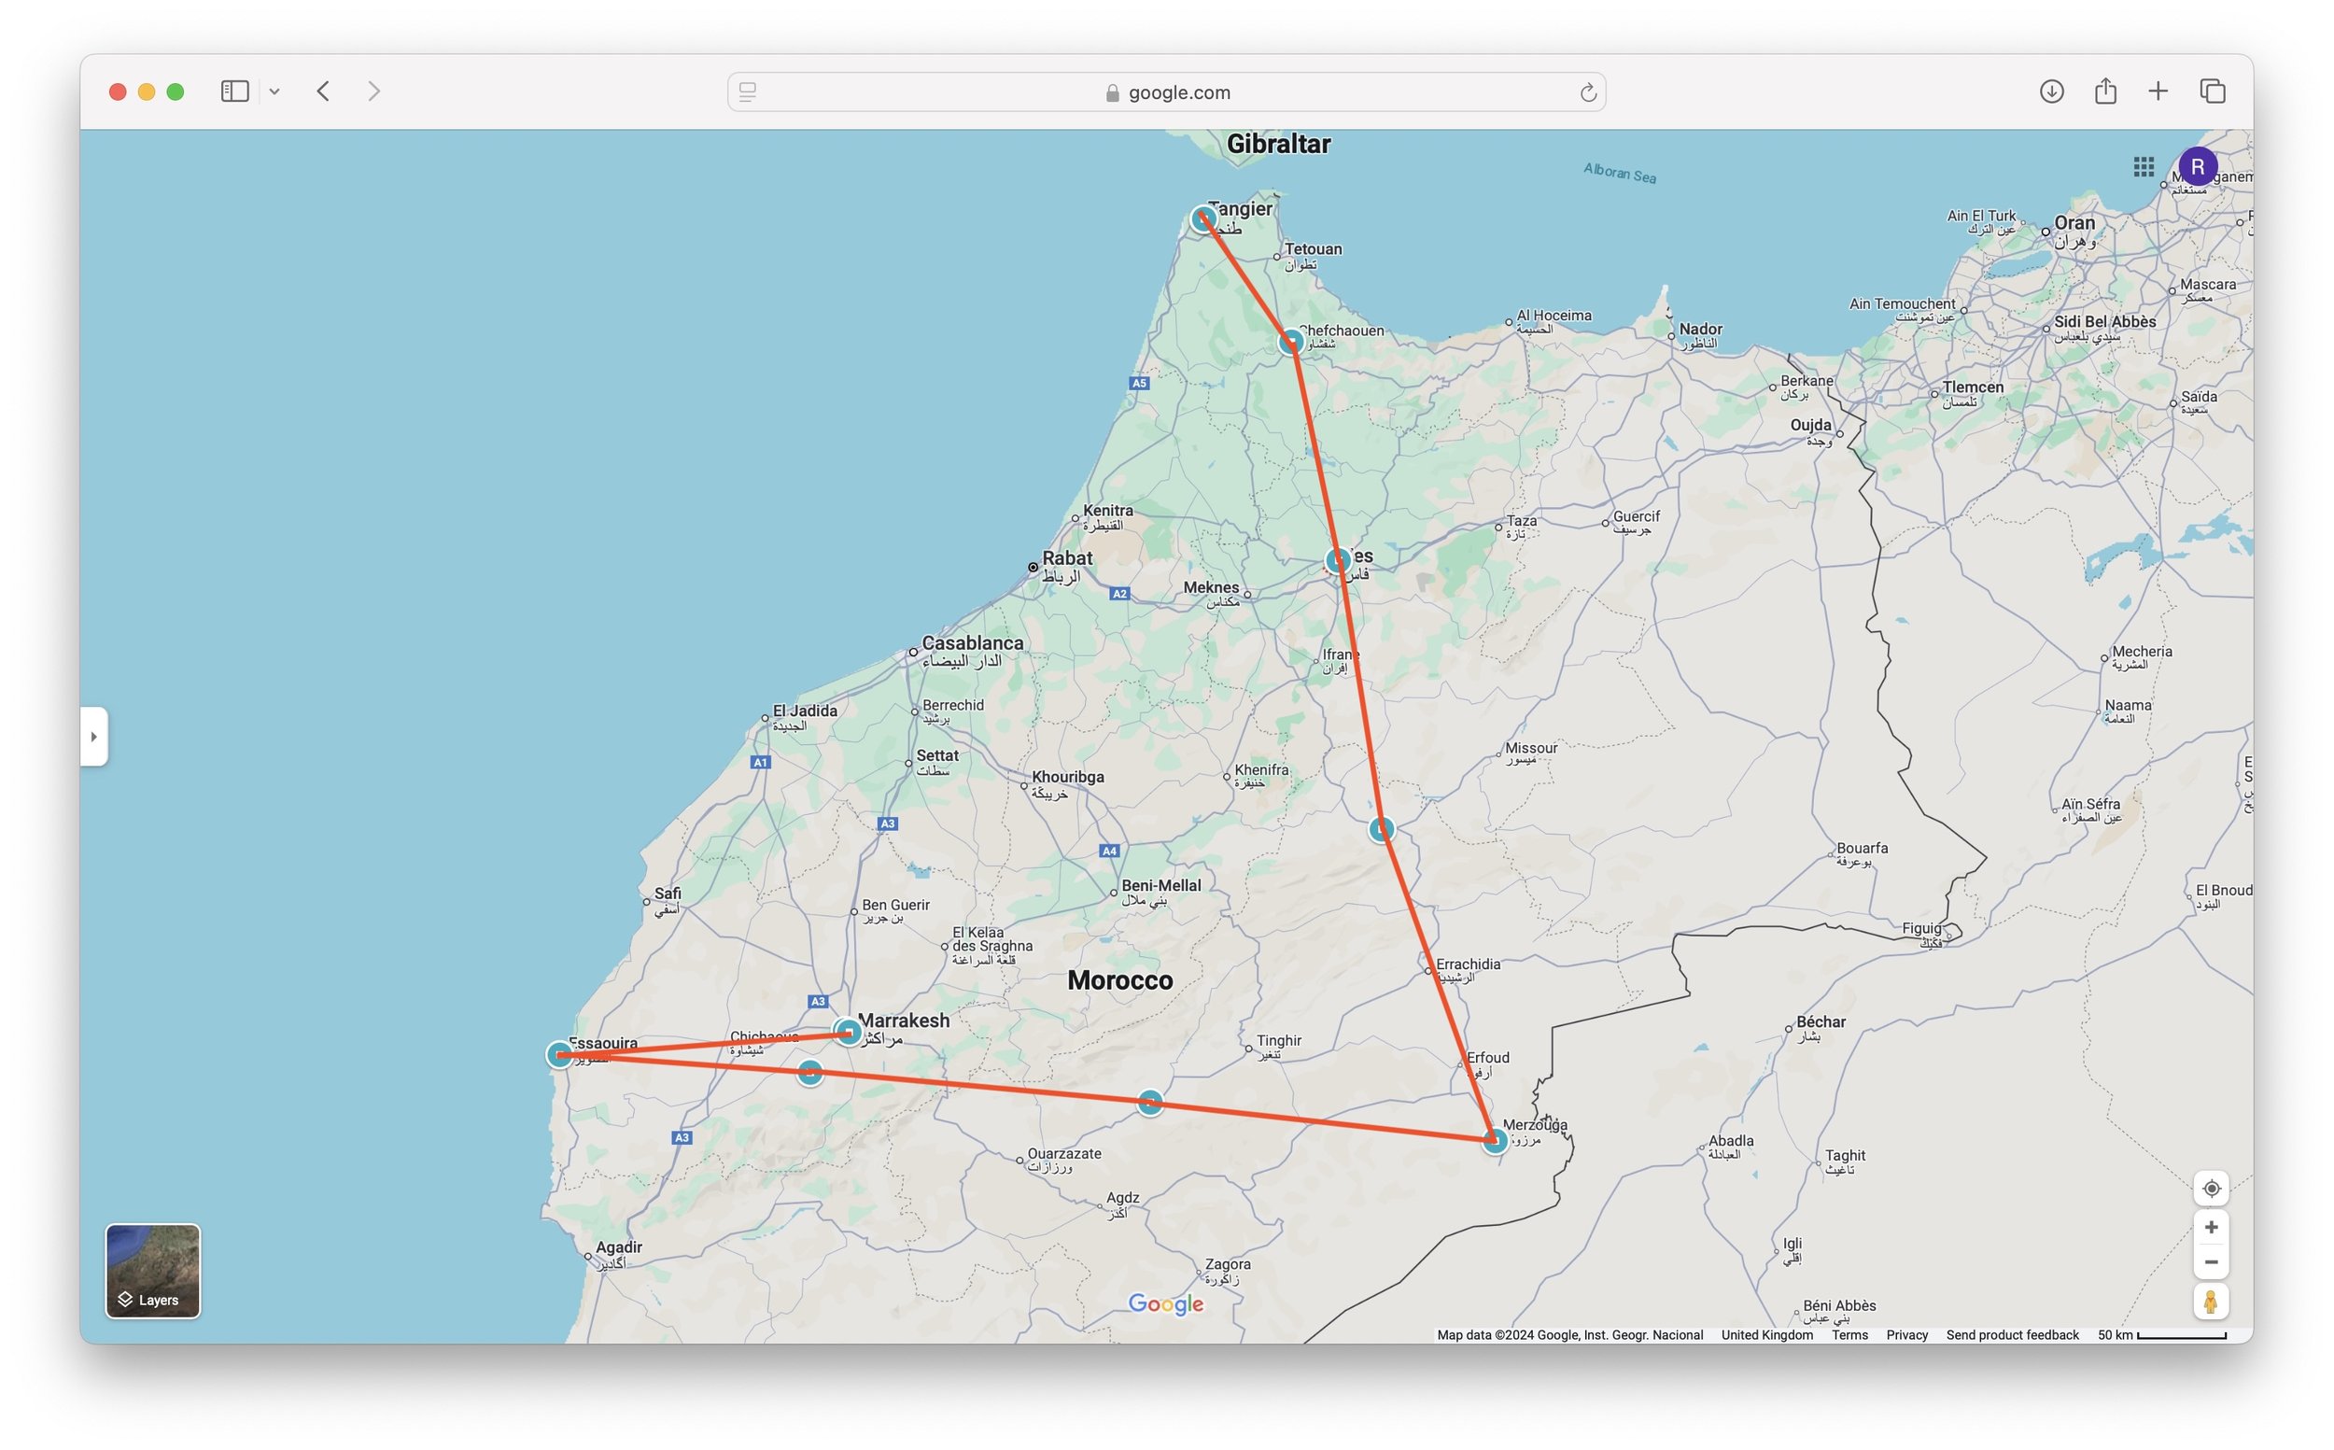Click the Fes route marker
The image size is (2334, 1450).
click(x=1338, y=560)
